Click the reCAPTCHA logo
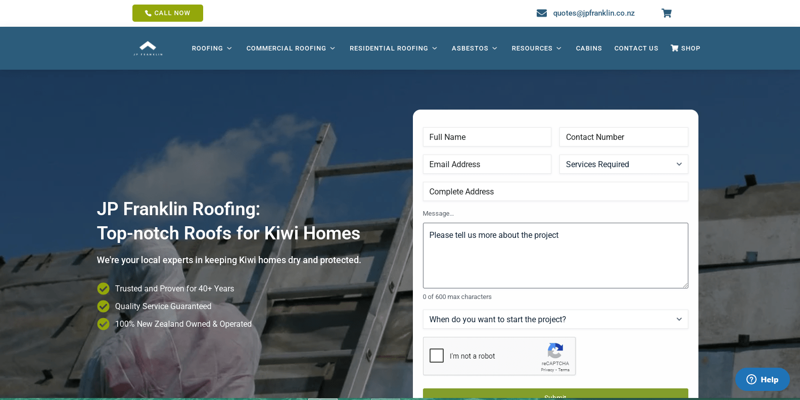The width and height of the screenshot is (800, 400). [x=555, y=351]
